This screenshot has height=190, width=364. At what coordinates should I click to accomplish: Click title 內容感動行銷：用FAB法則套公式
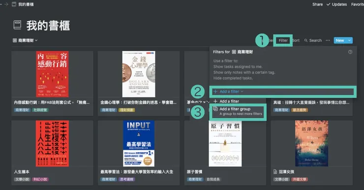click(52, 103)
